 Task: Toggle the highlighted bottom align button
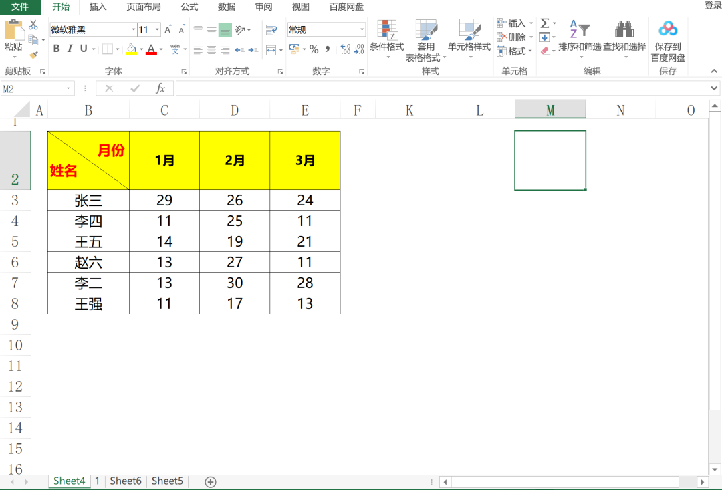coord(225,30)
